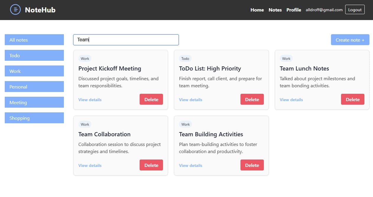The height and width of the screenshot is (197, 373).
Task: Click description starting 'Collaboration session to discuss'
Action: [120, 148]
